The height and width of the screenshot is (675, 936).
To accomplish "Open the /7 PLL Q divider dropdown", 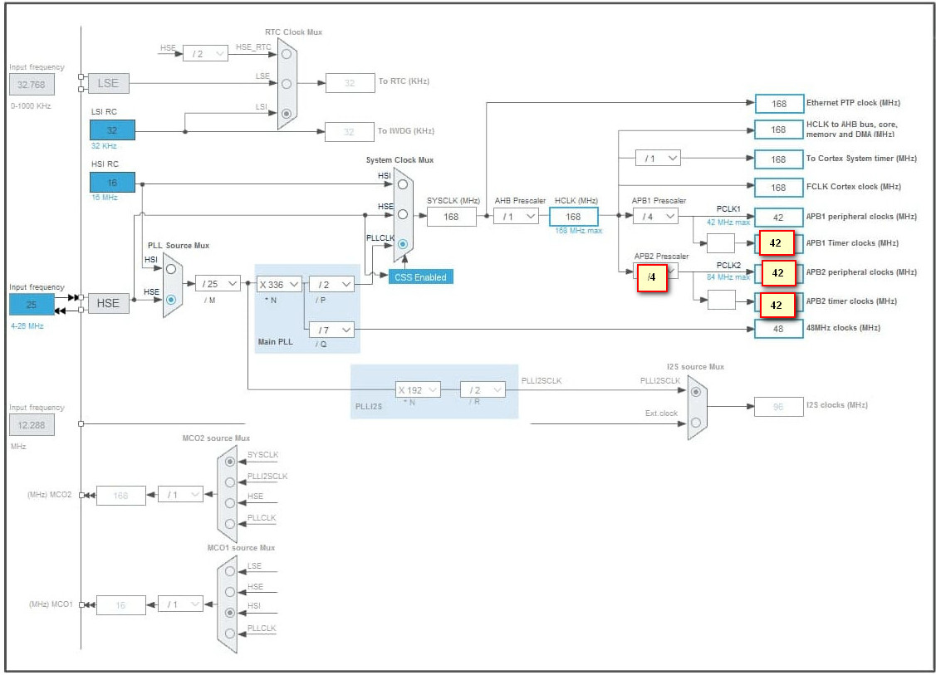I will [x=332, y=330].
